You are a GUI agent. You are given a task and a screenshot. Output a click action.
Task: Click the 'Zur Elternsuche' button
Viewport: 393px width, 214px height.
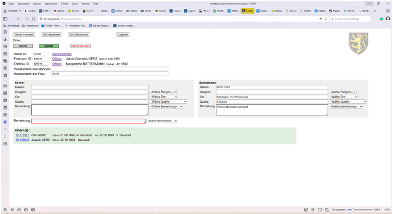pos(79,35)
